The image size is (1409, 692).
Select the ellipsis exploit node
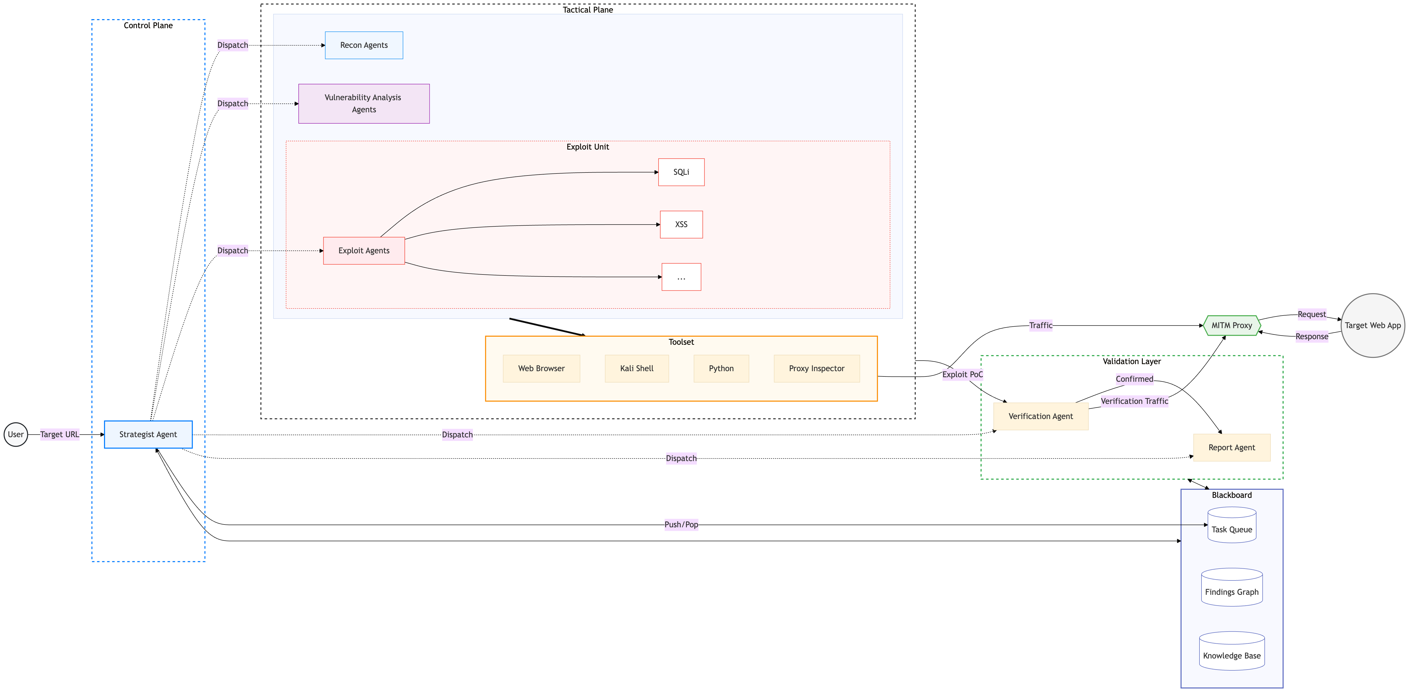point(681,277)
